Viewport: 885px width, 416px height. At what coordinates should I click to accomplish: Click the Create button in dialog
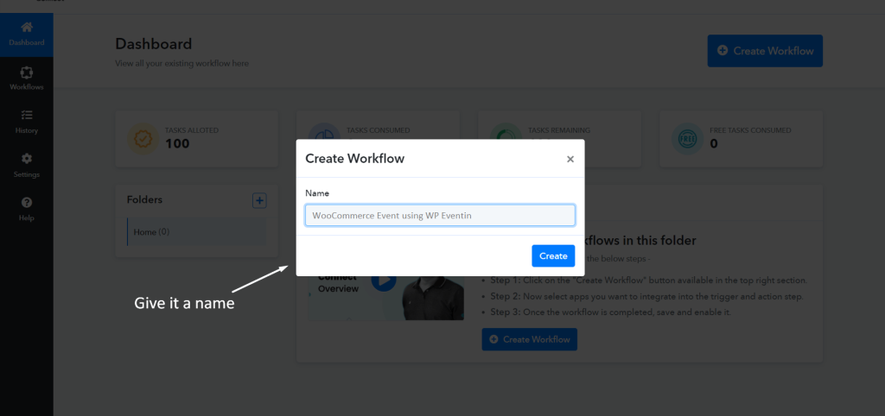point(553,256)
